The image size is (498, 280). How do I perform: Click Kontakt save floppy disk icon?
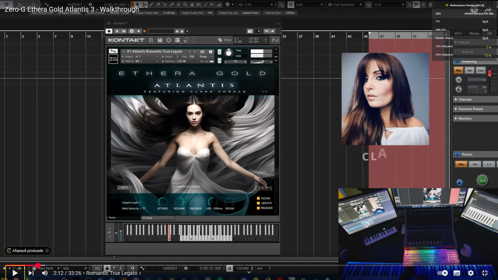pyautogui.click(x=160, y=40)
